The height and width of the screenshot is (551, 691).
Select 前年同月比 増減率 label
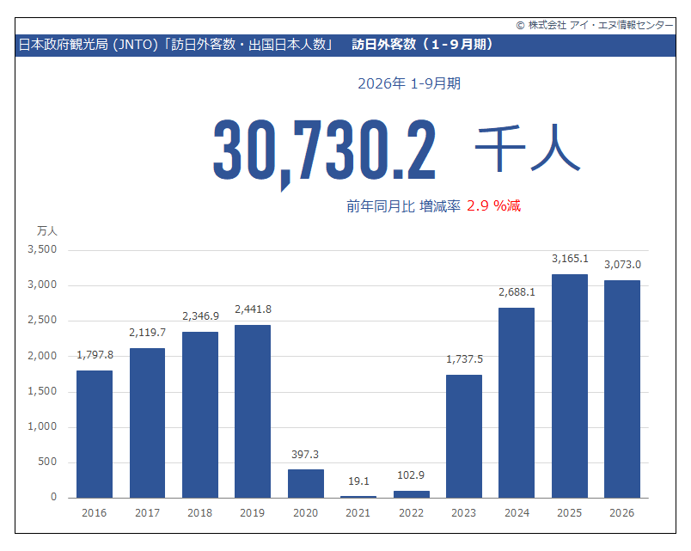pyautogui.click(x=403, y=205)
